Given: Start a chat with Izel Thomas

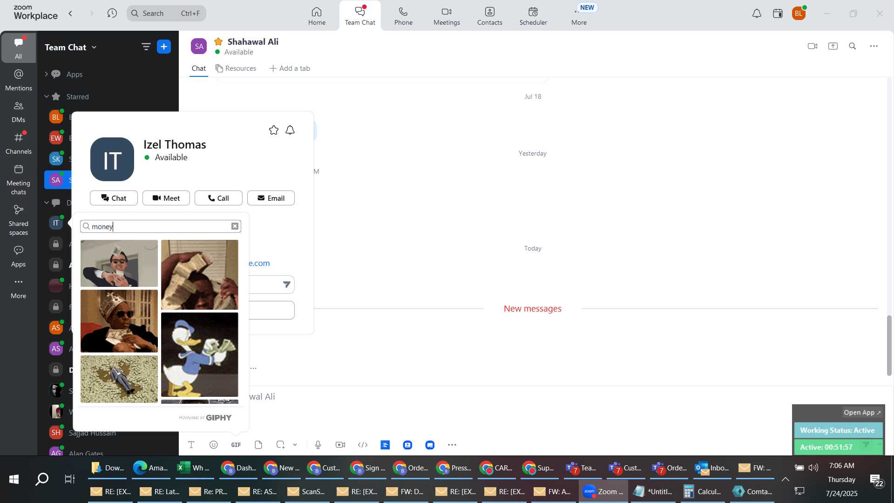Looking at the screenshot, I should (x=114, y=198).
